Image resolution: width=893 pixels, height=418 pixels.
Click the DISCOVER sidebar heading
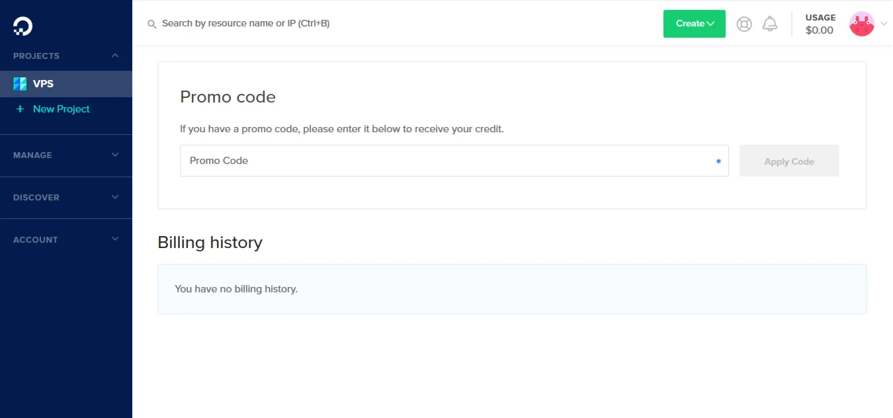click(36, 198)
